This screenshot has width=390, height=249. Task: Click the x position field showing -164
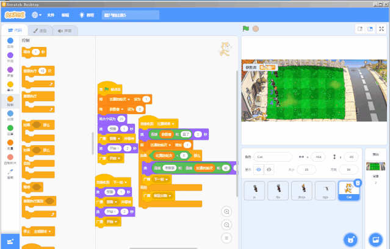(x=318, y=157)
